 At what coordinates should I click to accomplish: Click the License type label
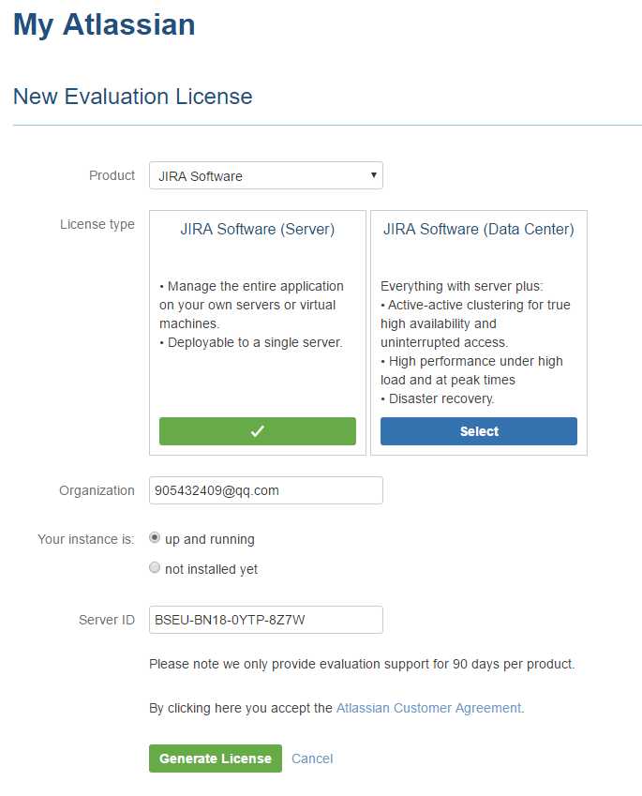point(97,224)
